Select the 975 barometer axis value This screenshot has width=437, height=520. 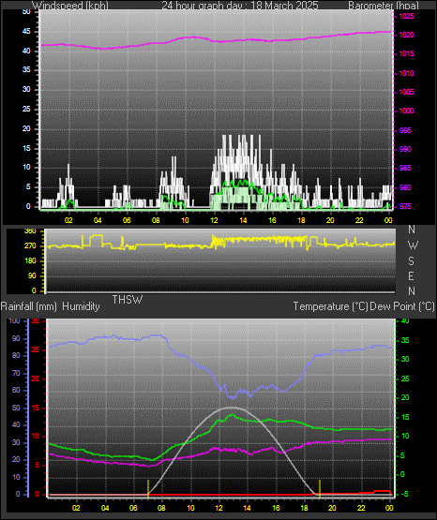point(405,206)
